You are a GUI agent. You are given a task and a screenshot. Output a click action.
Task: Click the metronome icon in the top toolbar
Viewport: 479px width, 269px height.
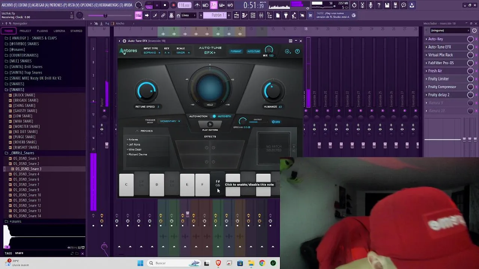[x=198, y=5]
